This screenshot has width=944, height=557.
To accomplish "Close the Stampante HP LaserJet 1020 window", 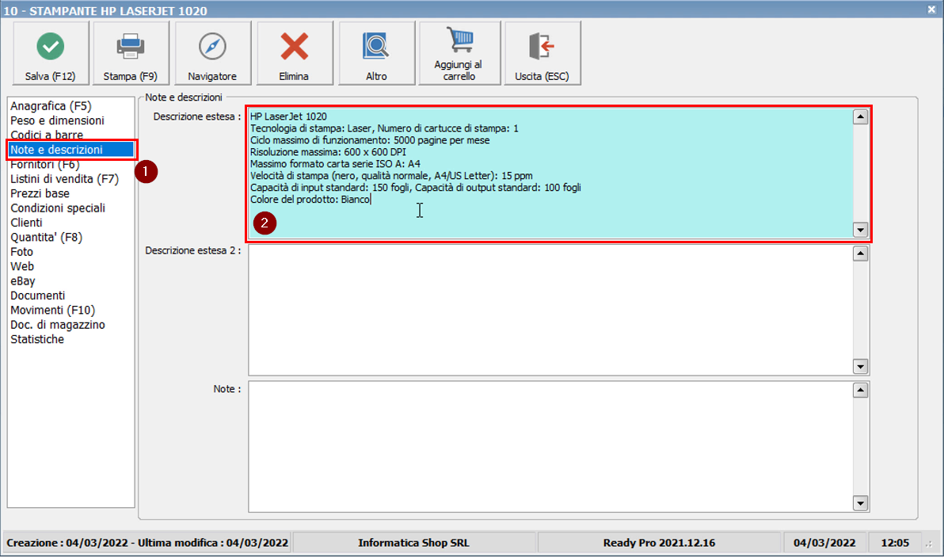I will pos(931,10).
